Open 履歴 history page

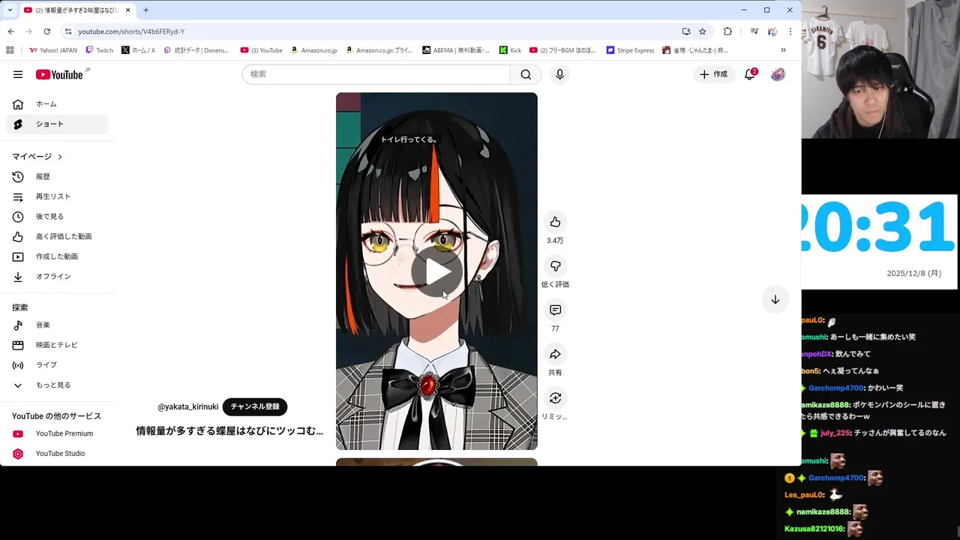tap(57, 176)
